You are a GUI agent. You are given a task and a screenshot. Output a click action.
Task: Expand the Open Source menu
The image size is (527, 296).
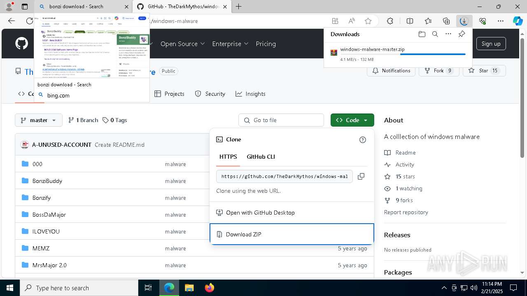tap(182, 44)
